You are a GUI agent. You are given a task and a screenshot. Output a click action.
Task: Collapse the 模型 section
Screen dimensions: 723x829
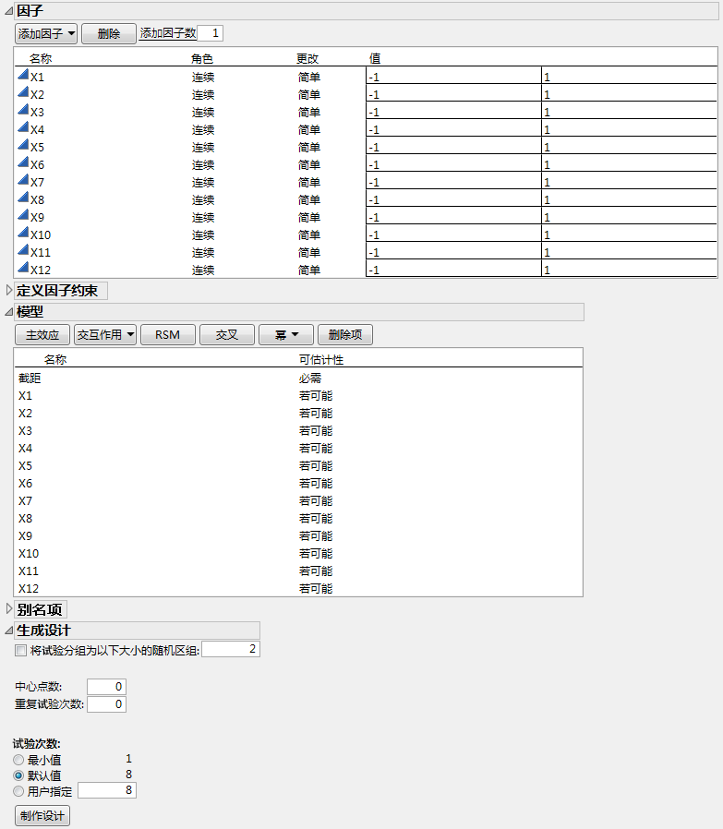8,312
